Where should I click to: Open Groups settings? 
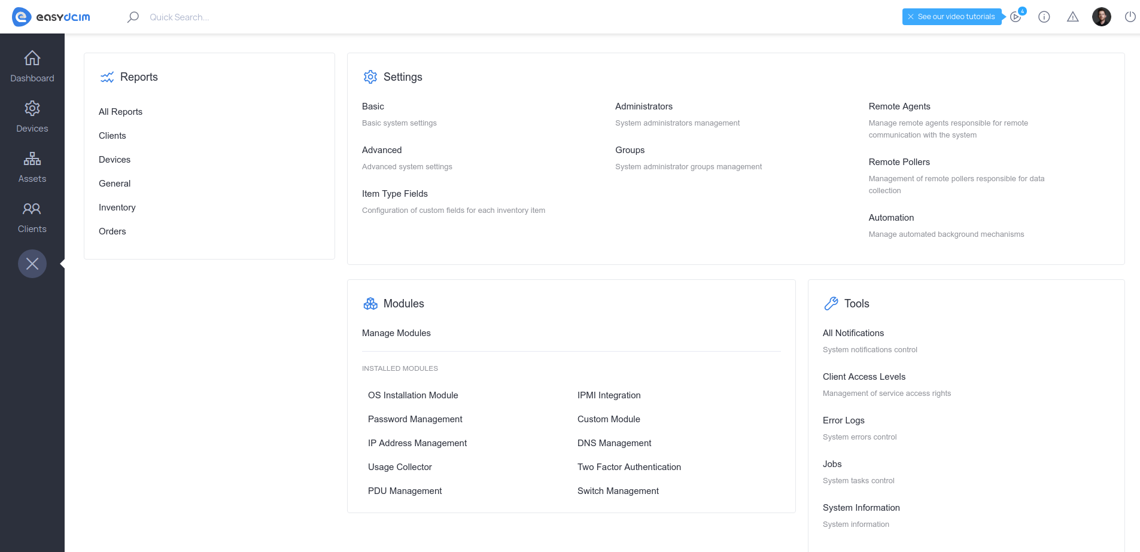[630, 150]
